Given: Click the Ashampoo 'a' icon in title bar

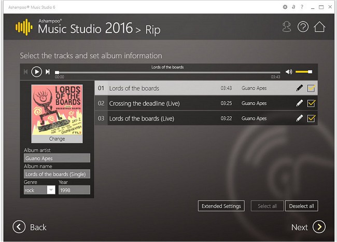Looking at the screenshot, I should click(x=293, y=7).
